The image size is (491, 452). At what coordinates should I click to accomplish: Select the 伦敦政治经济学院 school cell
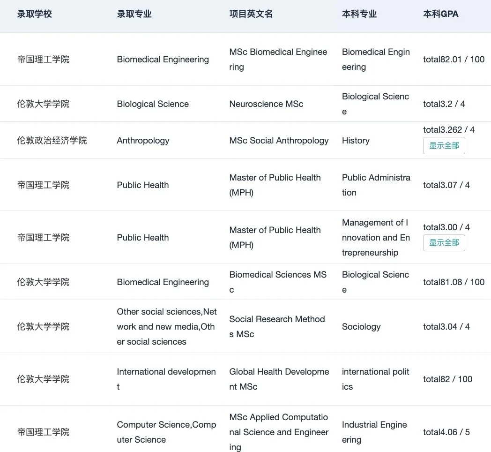52,140
